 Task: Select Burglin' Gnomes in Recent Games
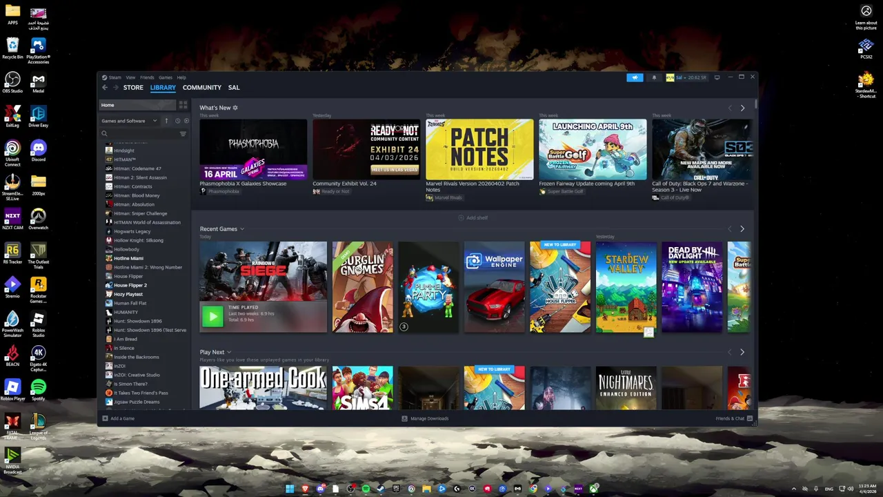(x=362, y=287)
